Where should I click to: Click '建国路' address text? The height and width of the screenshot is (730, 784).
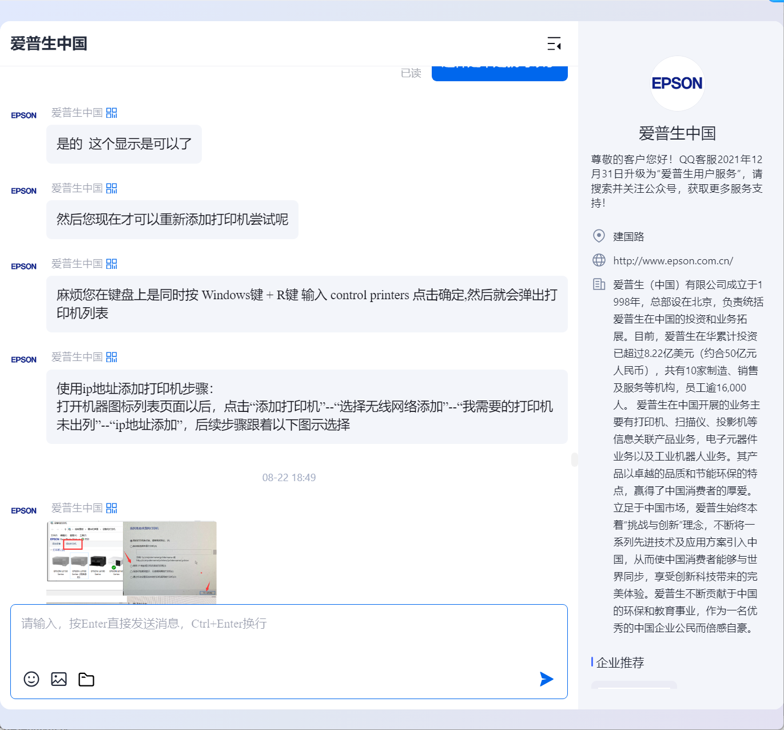628,236
